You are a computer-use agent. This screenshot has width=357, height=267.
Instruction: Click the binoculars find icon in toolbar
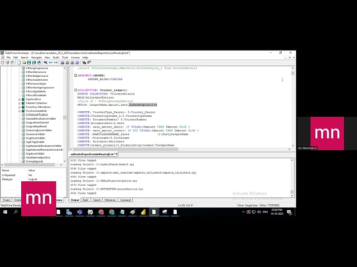84,62
